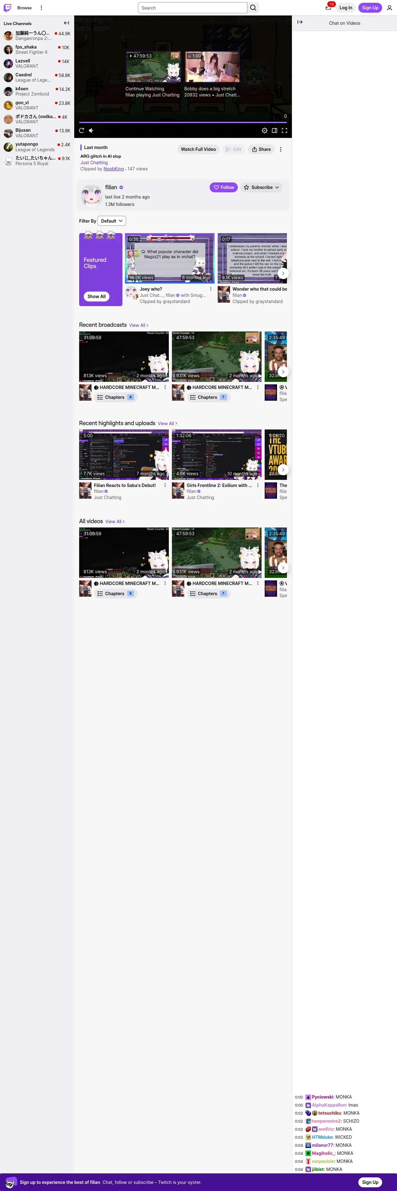Image resolution: width=397 pixels, height=1191 pixels.
Task: Open the top navigation more-options menu
Action: [42, 8]
